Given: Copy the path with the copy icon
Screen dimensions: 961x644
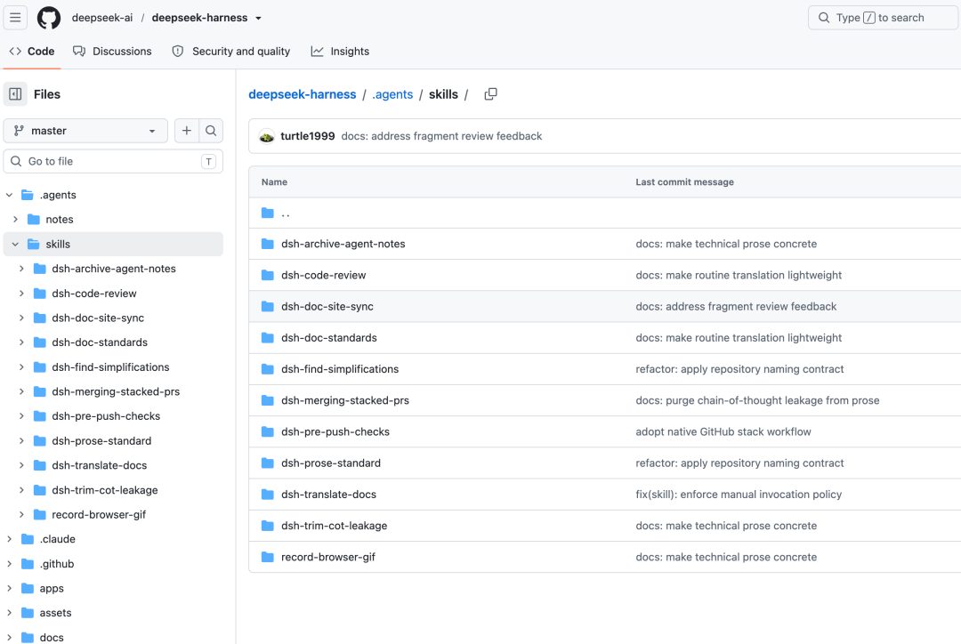Looking at the screenshot, I should tap(490, 94).
